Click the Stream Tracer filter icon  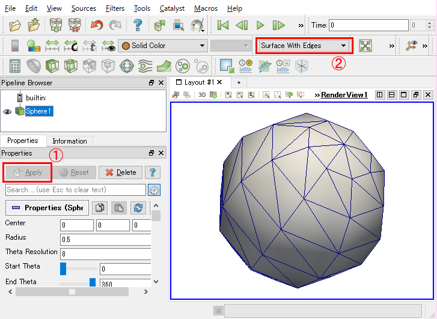145,66
